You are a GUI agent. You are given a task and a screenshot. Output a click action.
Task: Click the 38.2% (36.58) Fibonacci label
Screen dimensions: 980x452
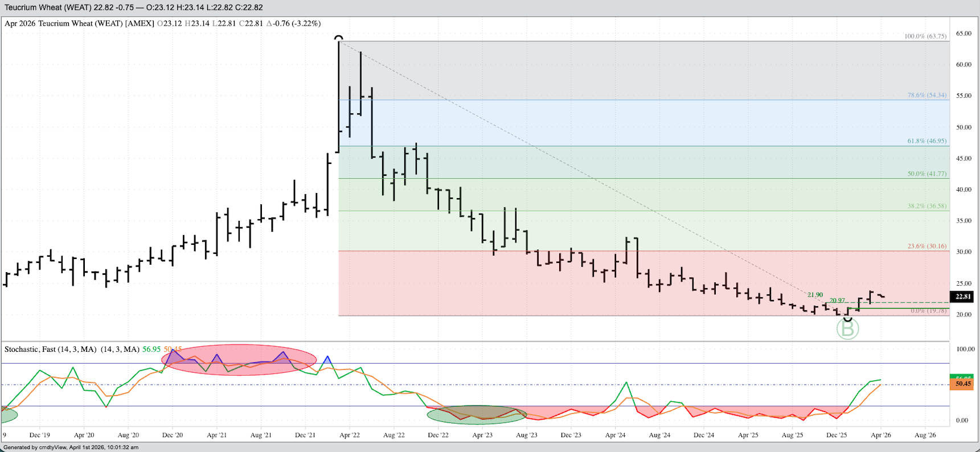point(926,206)
